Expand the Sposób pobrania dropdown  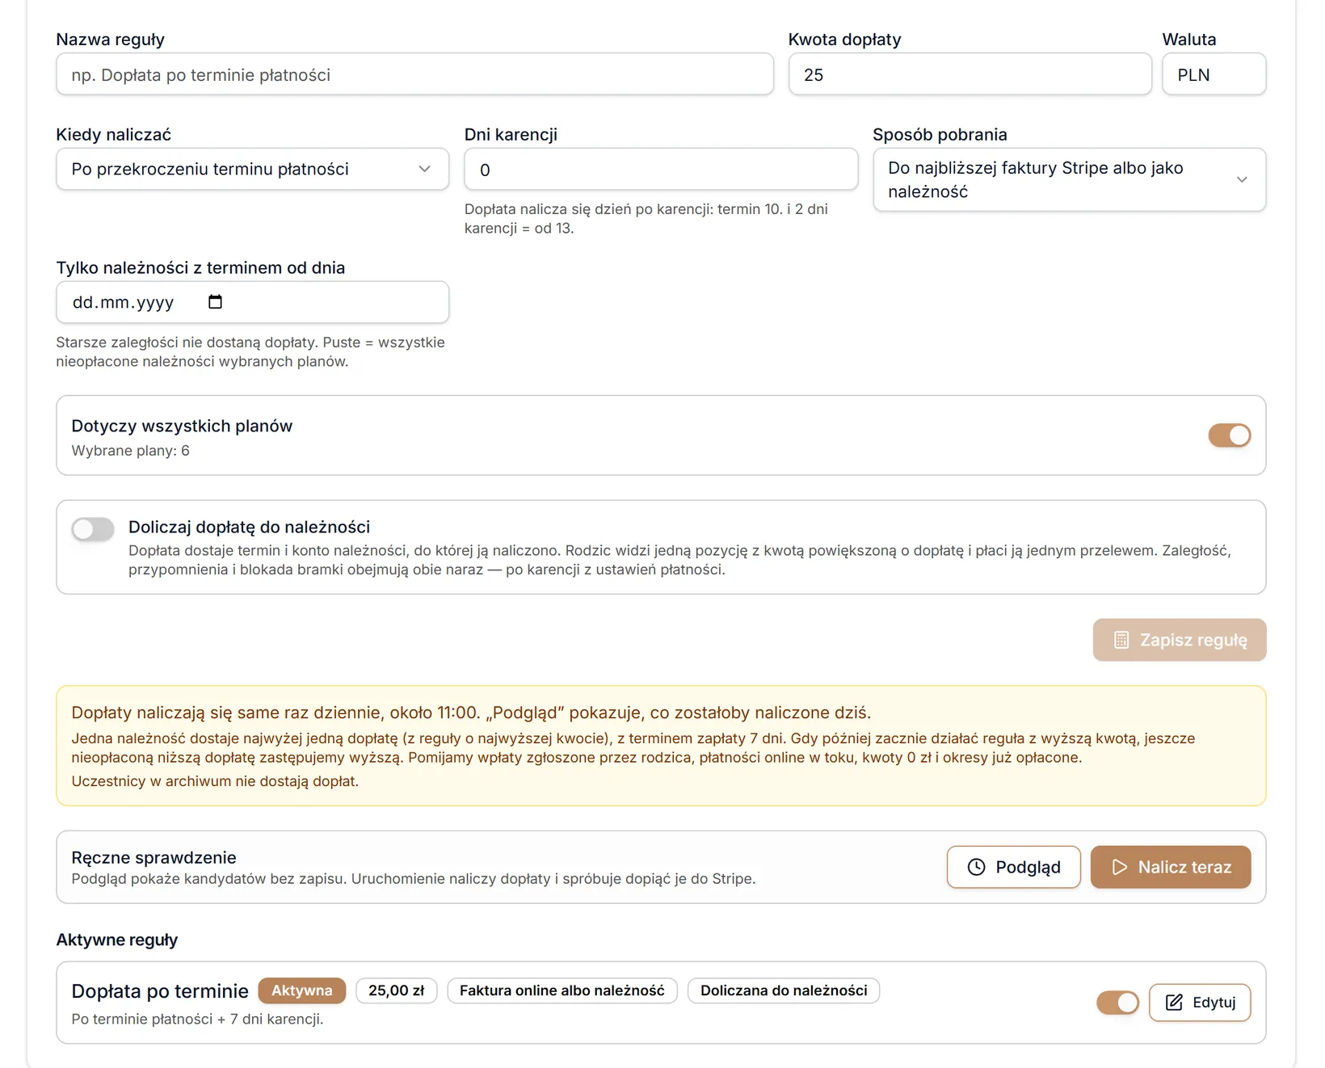coord(1069,179)
